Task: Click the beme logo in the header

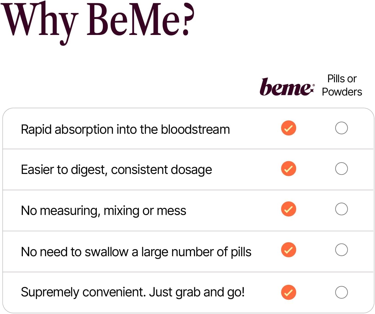Action: tap(286, 87)
